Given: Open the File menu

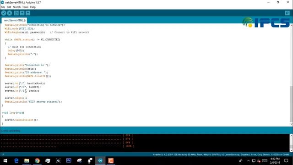Looking at the screenshot, I should (x=3, y=7).
